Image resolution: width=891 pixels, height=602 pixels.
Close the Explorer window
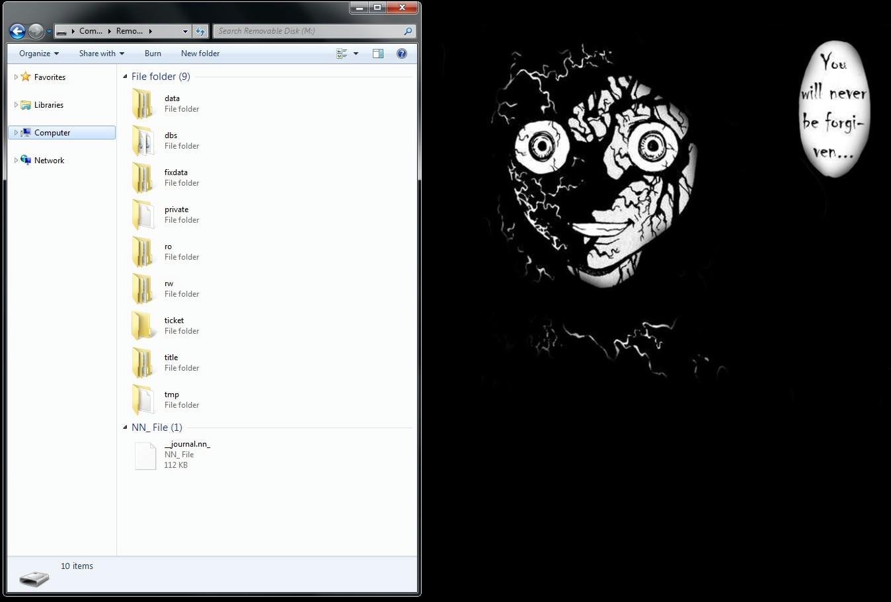tap(402, 7)
